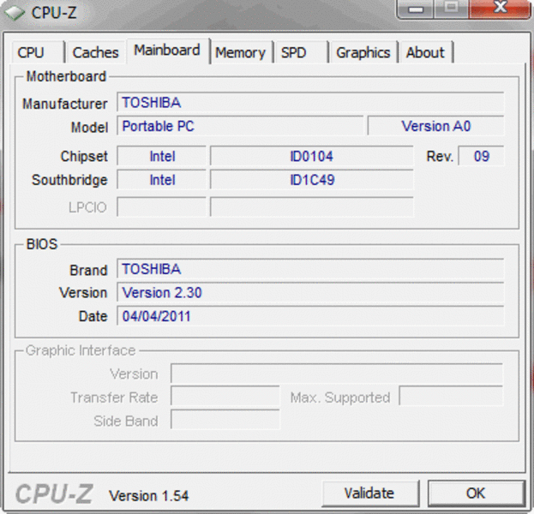This screenshot has width=534, height=514.
Task: Click the OK button
Action: coord(476,493)
